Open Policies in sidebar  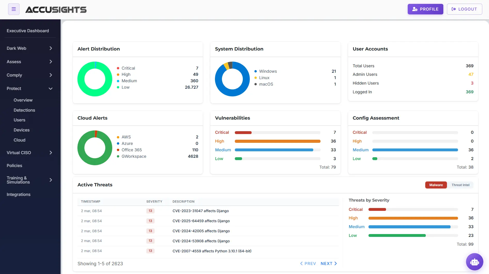coord(14,165)
